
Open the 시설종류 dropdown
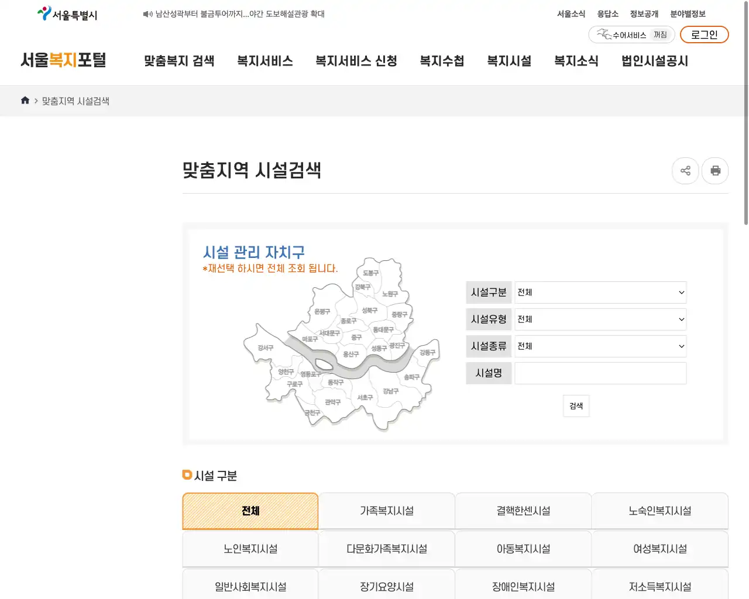pyautogui.click(x=600, y=346)
